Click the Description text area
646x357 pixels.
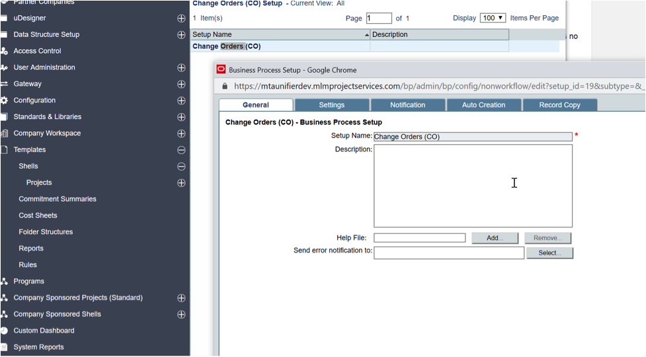(473, 186)
